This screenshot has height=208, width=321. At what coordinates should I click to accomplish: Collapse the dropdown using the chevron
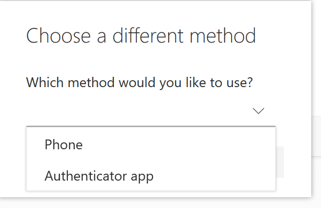(x=258, y=111)
